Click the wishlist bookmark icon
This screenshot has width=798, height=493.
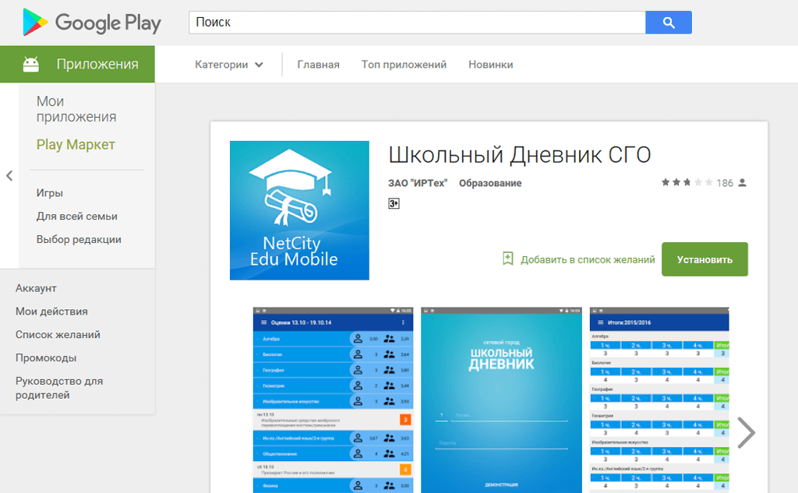[x=508, y=259]
